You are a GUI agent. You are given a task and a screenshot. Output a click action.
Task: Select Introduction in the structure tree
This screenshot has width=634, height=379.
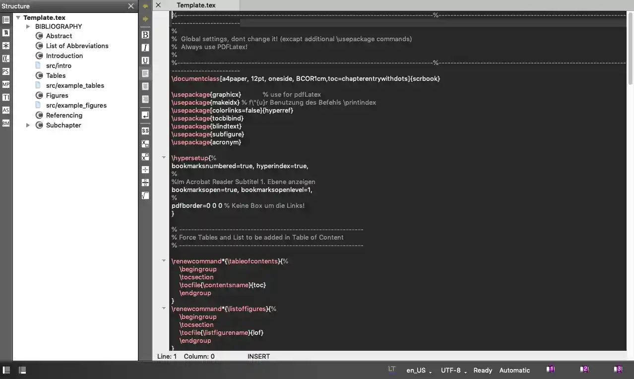coord(64,56)
